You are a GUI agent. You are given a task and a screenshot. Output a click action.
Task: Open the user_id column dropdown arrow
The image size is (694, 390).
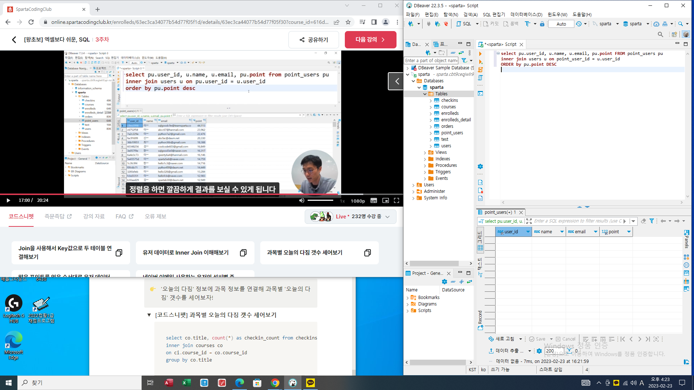528,232
